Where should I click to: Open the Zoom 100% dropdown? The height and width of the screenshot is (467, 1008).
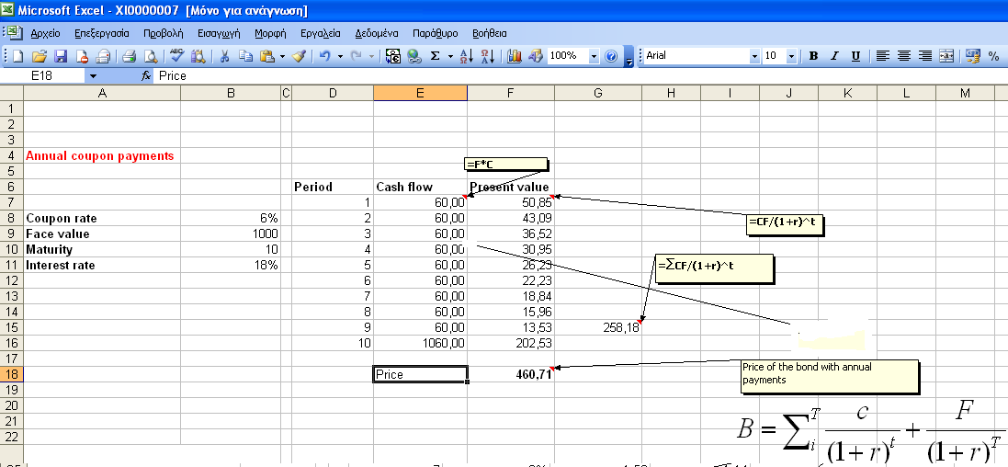594,56
